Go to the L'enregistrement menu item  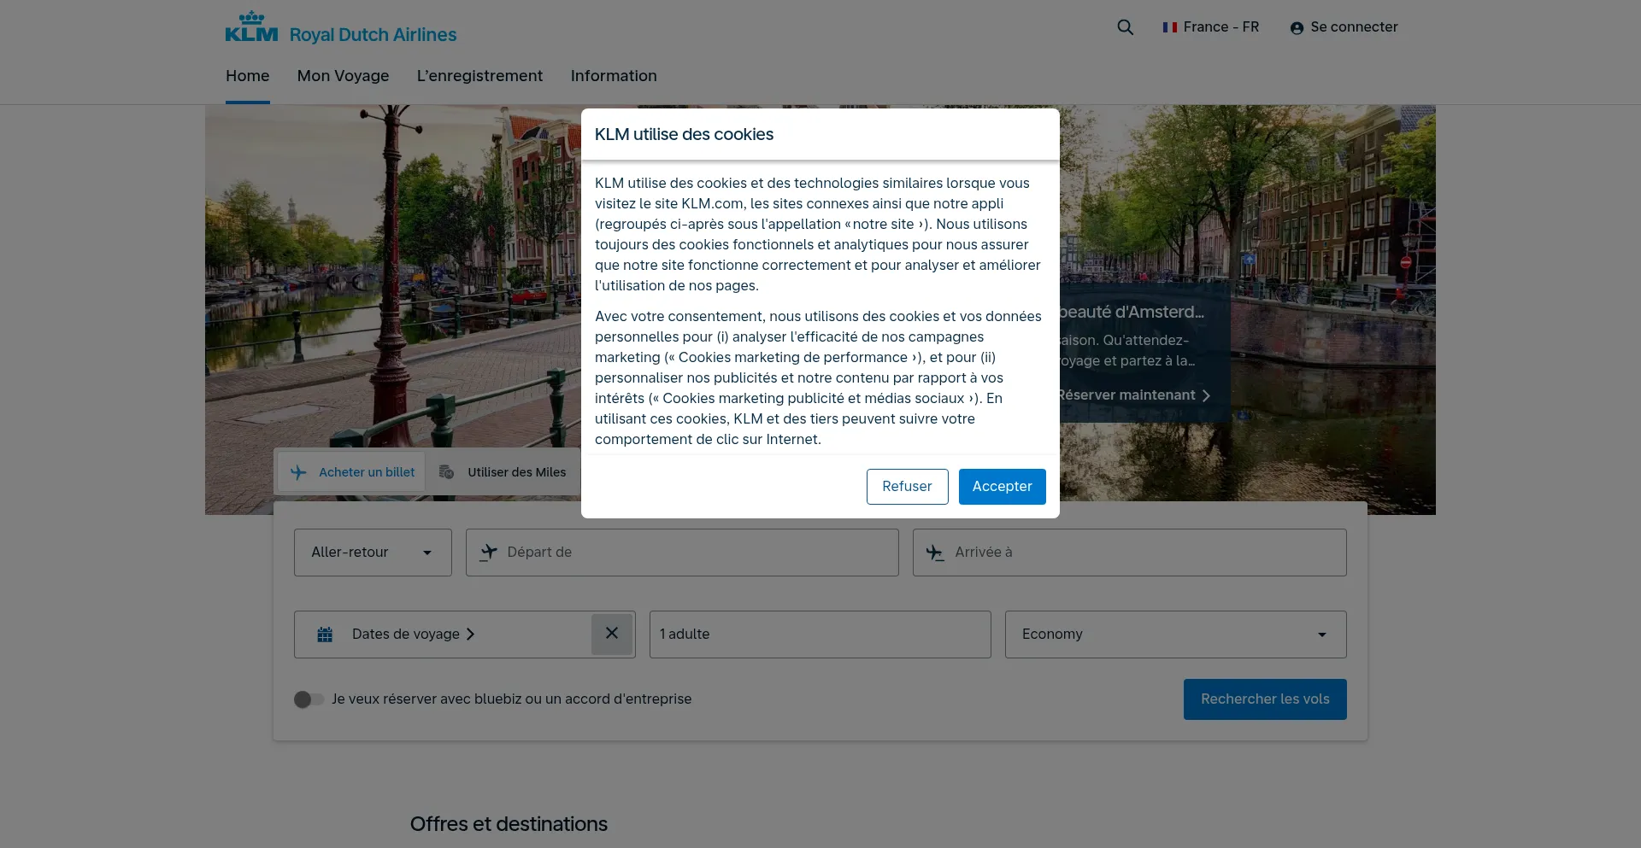pos(479,76)
